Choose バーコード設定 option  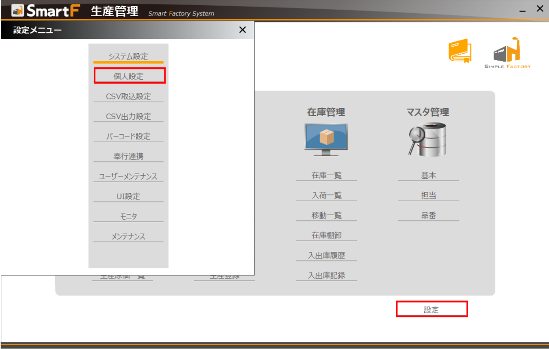[x=128, y=136]
